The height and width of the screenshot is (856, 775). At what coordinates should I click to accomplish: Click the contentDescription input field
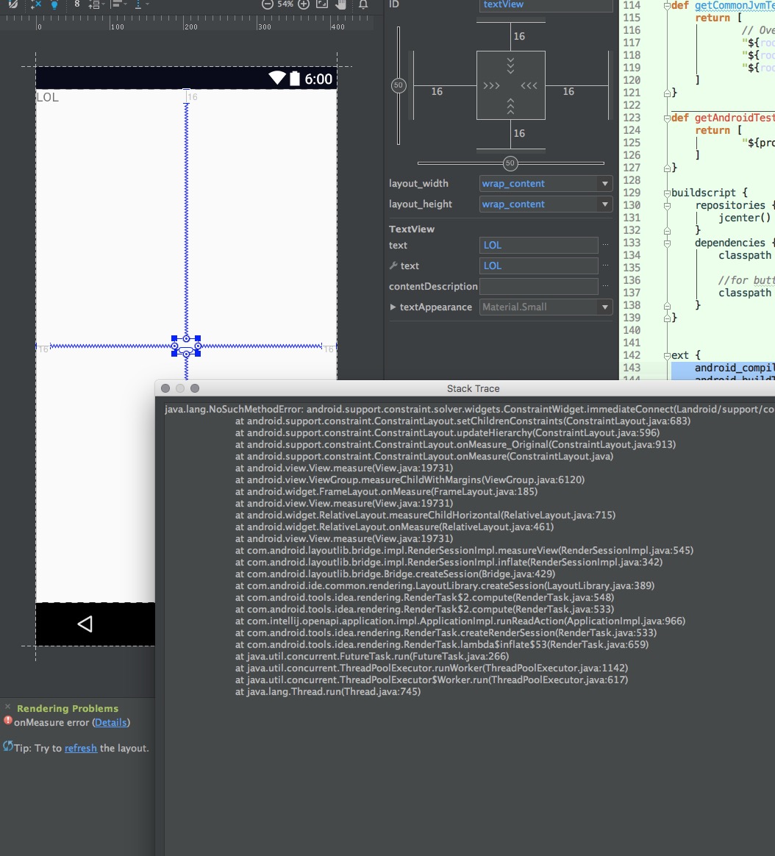pos(538,286)
